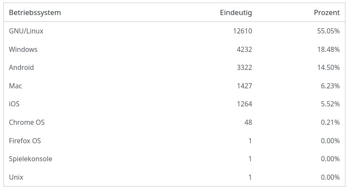Select the 4232 value for Windows
The height and width of the screenshot is (190, 348).
244,49
